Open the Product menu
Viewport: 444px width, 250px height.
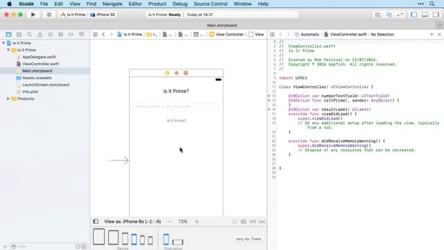[x=157, y=4]
